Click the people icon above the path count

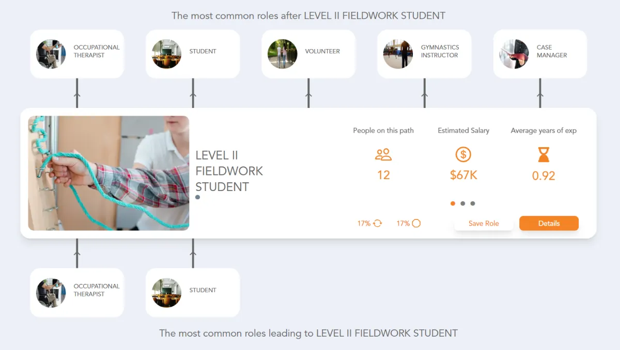pos(383,154)
